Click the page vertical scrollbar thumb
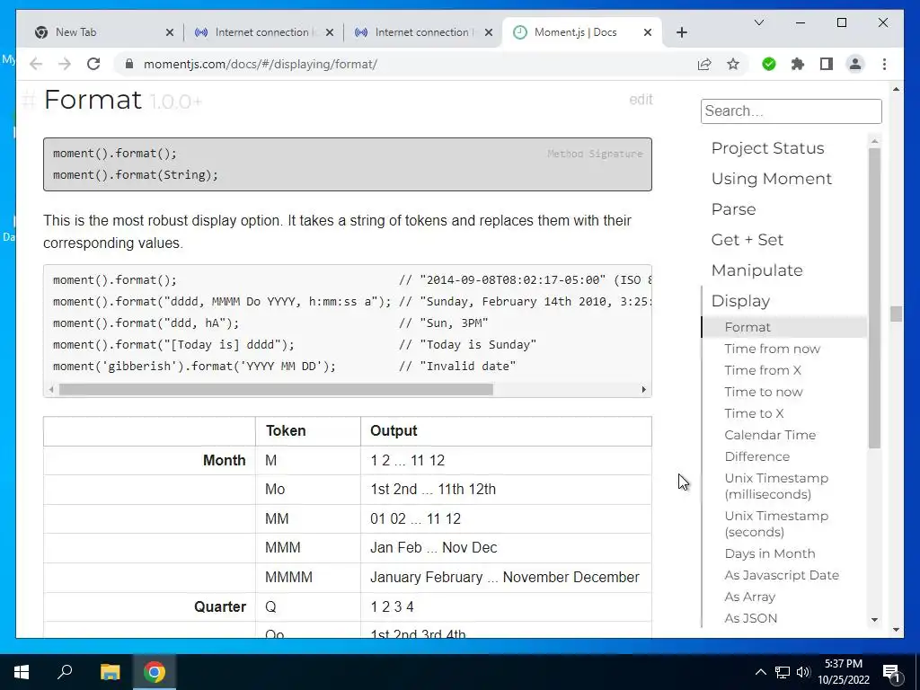The width and height of the screenshot is (920, 690). point(896,314)
